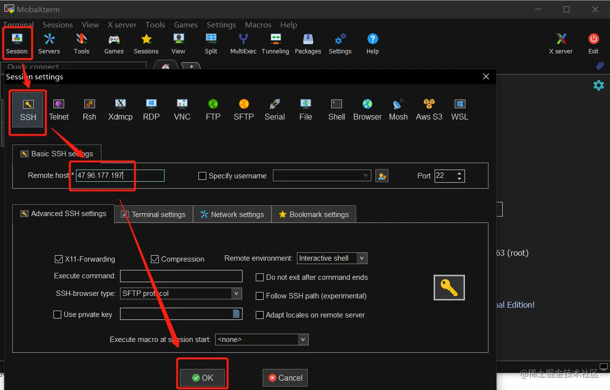610x390 pixels.
Task: Click the Cancel button
Action: tap(285, 378)
